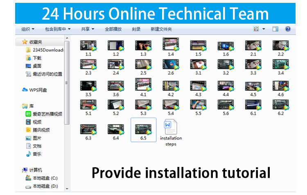Open view options dropdown arrow

[264, 29]
